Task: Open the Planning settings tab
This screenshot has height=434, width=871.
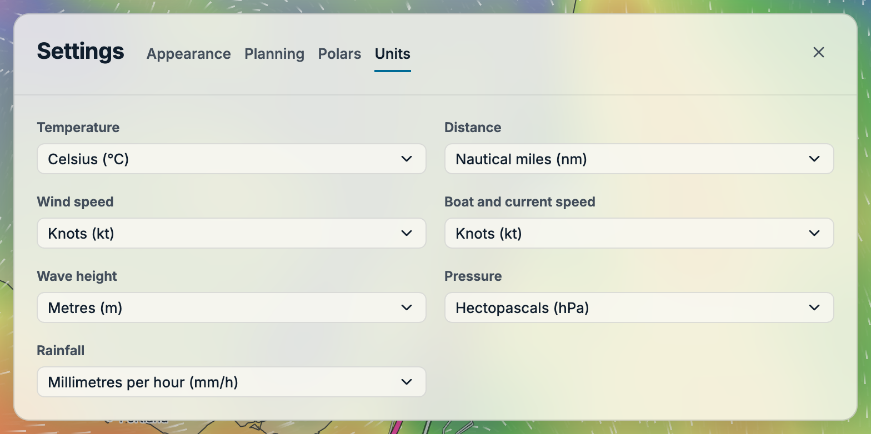Action: pos(274,54)
